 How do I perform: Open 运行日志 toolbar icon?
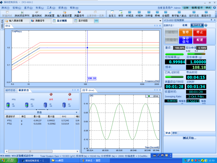pos(194,14)
